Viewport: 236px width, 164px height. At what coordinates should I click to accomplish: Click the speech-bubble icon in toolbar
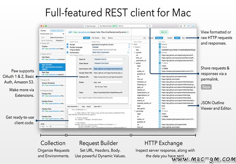[x=185, y=26]
